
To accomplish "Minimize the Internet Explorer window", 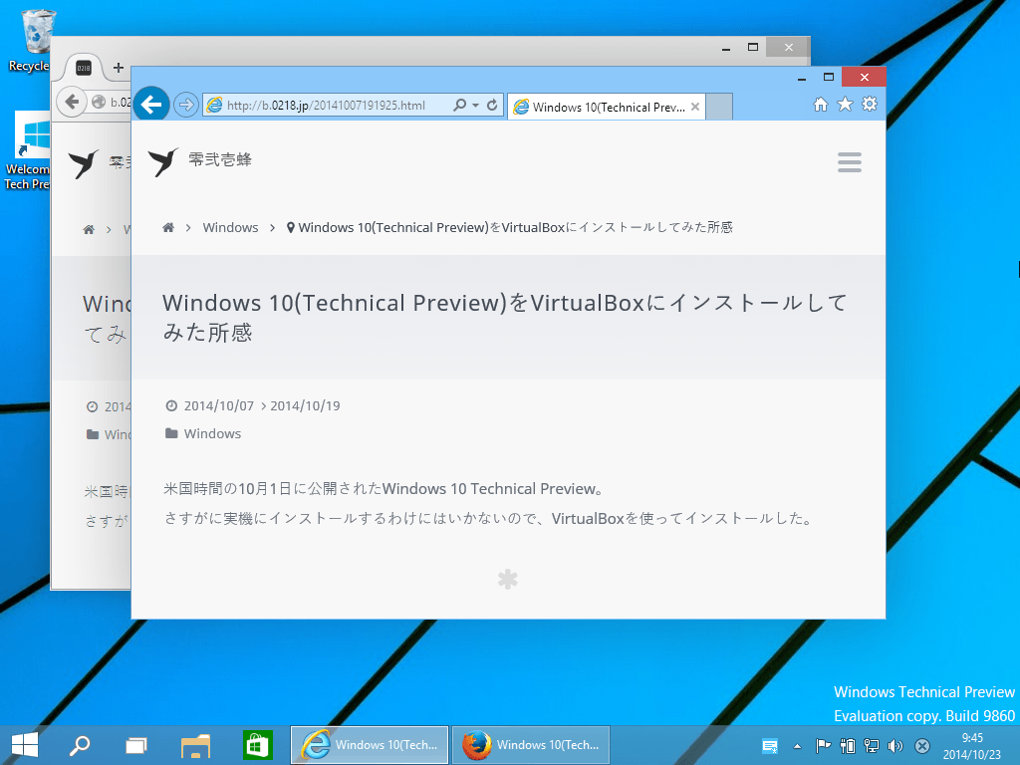I will [x=802, y=78].
